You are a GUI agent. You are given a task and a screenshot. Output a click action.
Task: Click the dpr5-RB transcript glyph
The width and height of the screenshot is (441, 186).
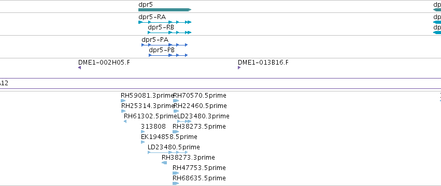click(x=169, y=33)
